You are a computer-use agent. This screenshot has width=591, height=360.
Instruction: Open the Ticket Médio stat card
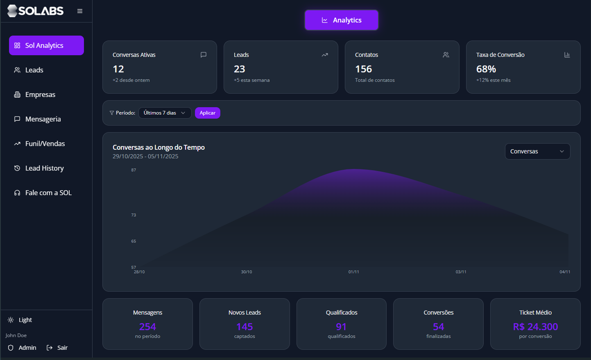pyautogui.click(x=535, y=324)
